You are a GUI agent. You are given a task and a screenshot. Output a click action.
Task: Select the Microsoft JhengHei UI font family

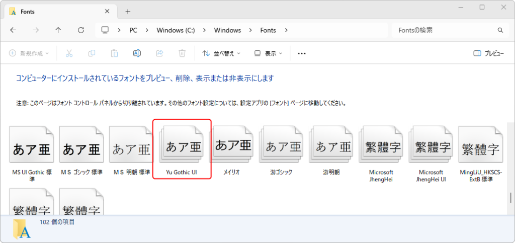click(431, 153)
